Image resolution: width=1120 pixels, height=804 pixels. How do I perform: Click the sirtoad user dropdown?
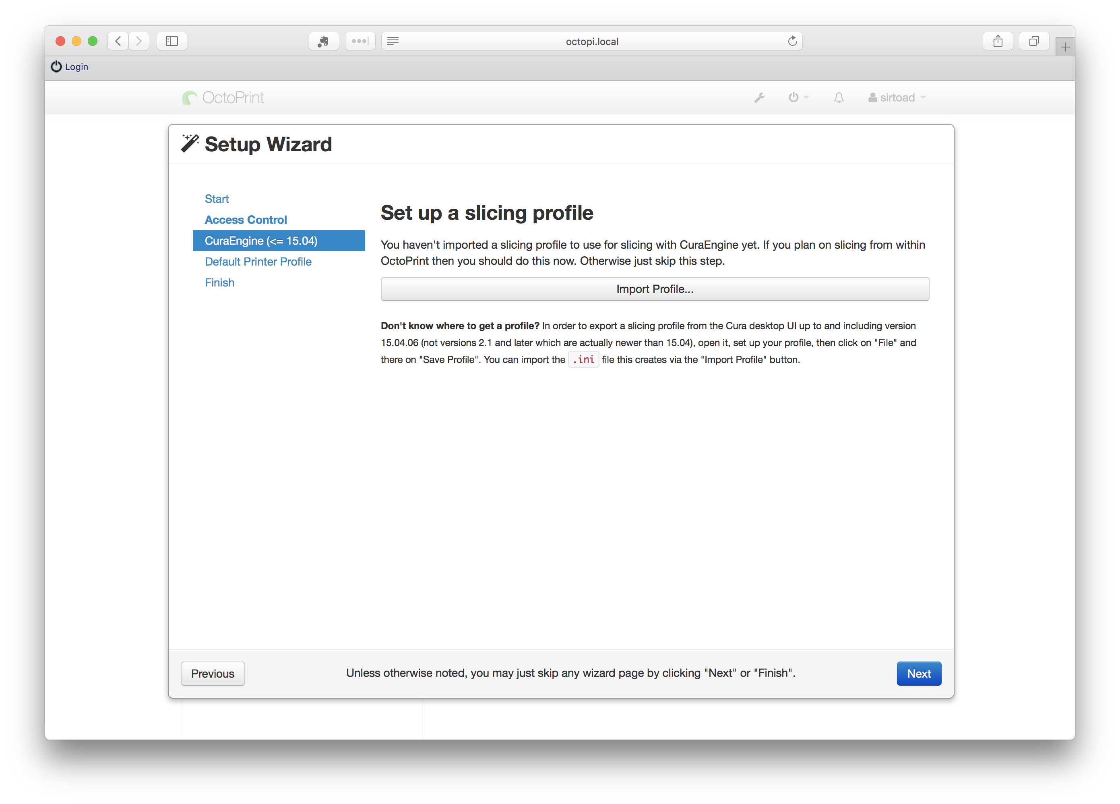(898, 97)
